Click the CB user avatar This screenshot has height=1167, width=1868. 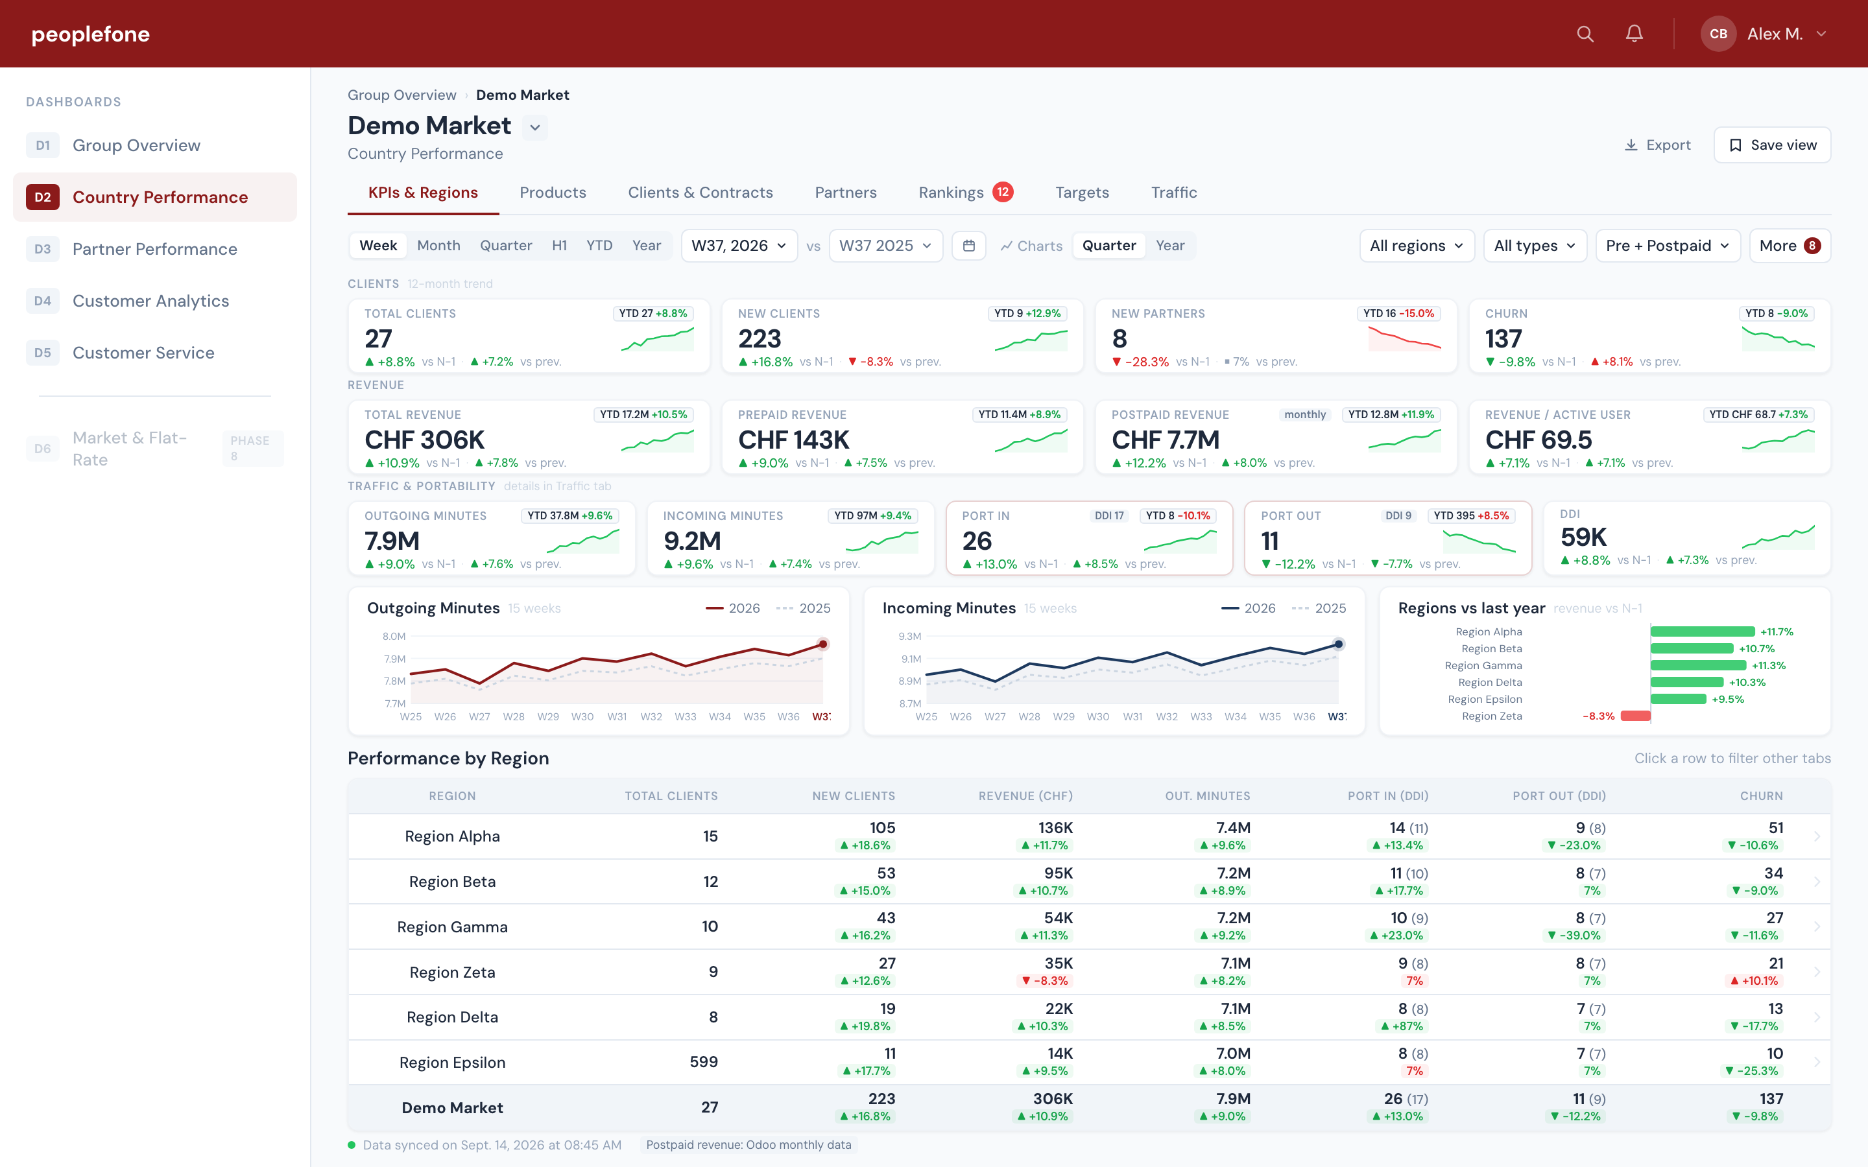pyautogui.click(x=1718, y=34)
